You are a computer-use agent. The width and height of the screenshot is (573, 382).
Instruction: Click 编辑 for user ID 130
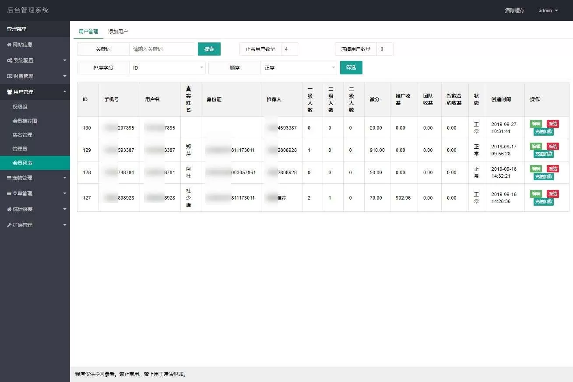536,124
